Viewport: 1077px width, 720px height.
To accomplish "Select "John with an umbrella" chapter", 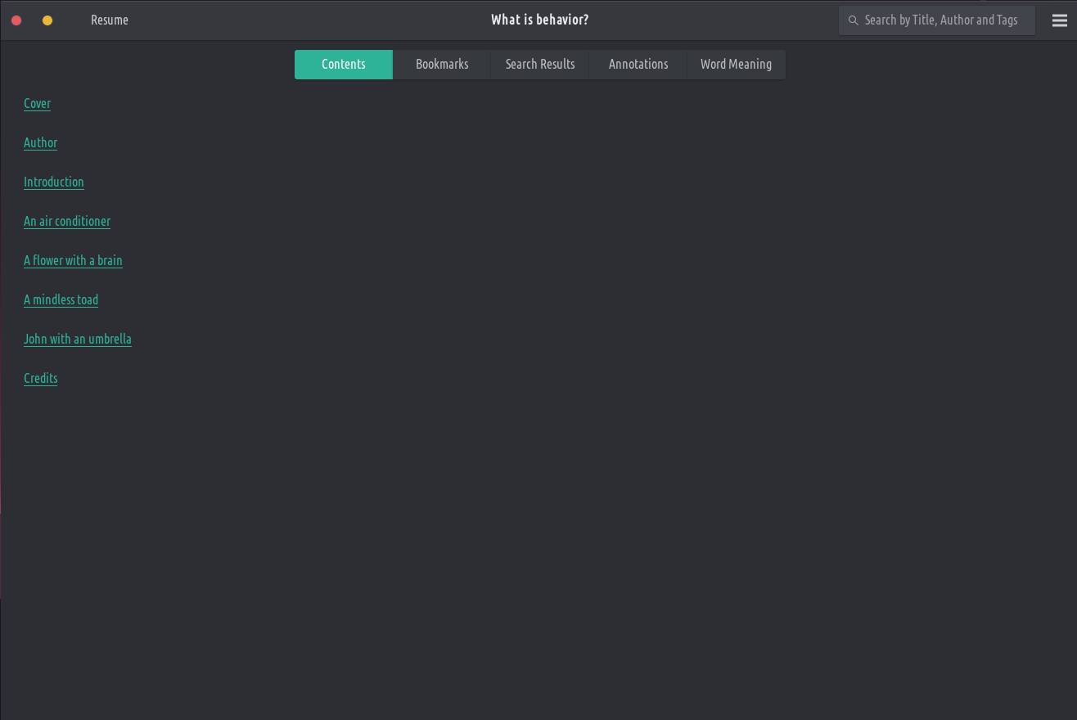I will coord(78,340).
